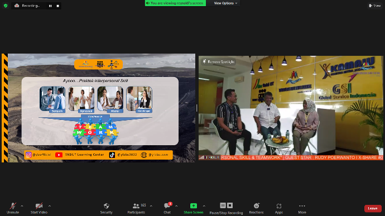Open the View Options dropdown
This screenshot has height=216, width=385.
point(225,3)
